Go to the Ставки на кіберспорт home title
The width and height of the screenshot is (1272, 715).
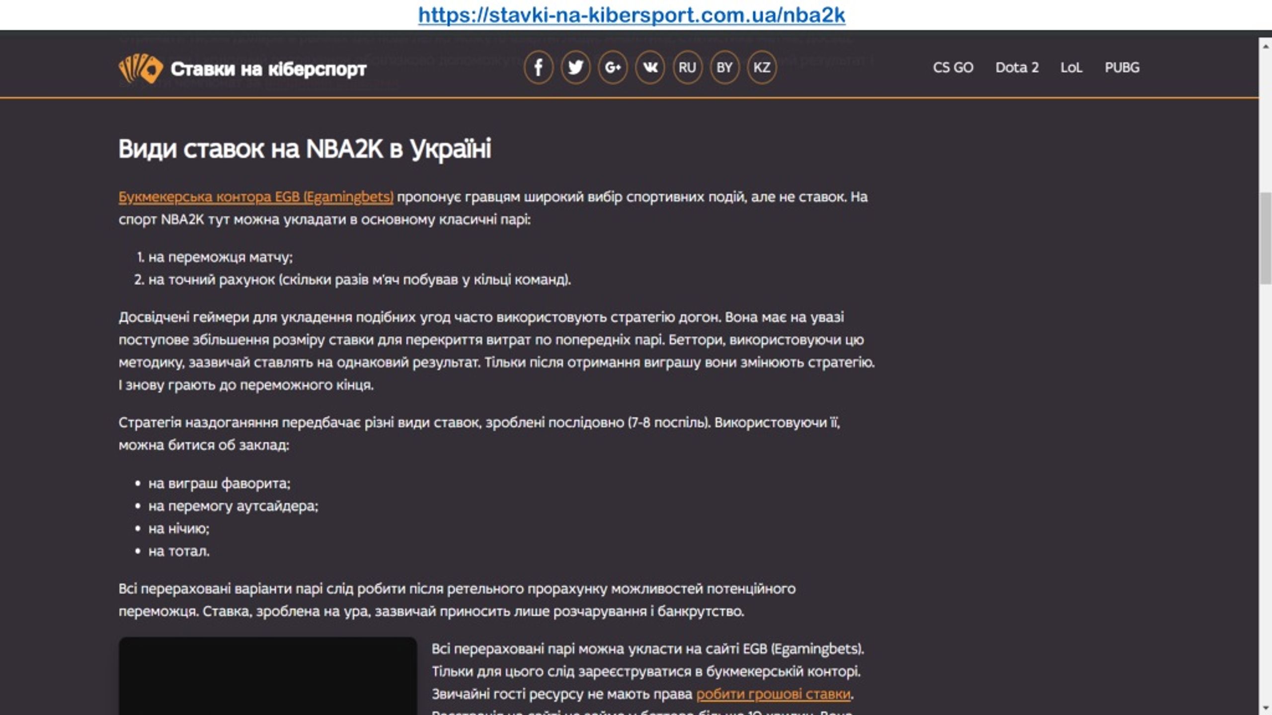tap(268, 69)
